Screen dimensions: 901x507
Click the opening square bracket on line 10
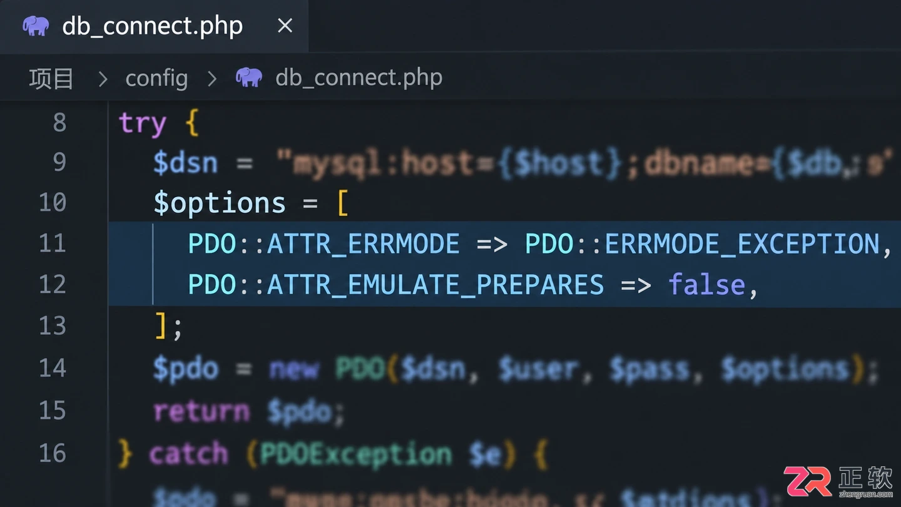click(x=343, y=203)
